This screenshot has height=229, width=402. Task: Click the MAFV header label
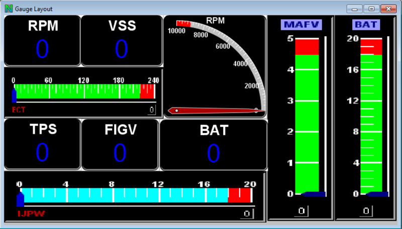(x=301, y=24)
